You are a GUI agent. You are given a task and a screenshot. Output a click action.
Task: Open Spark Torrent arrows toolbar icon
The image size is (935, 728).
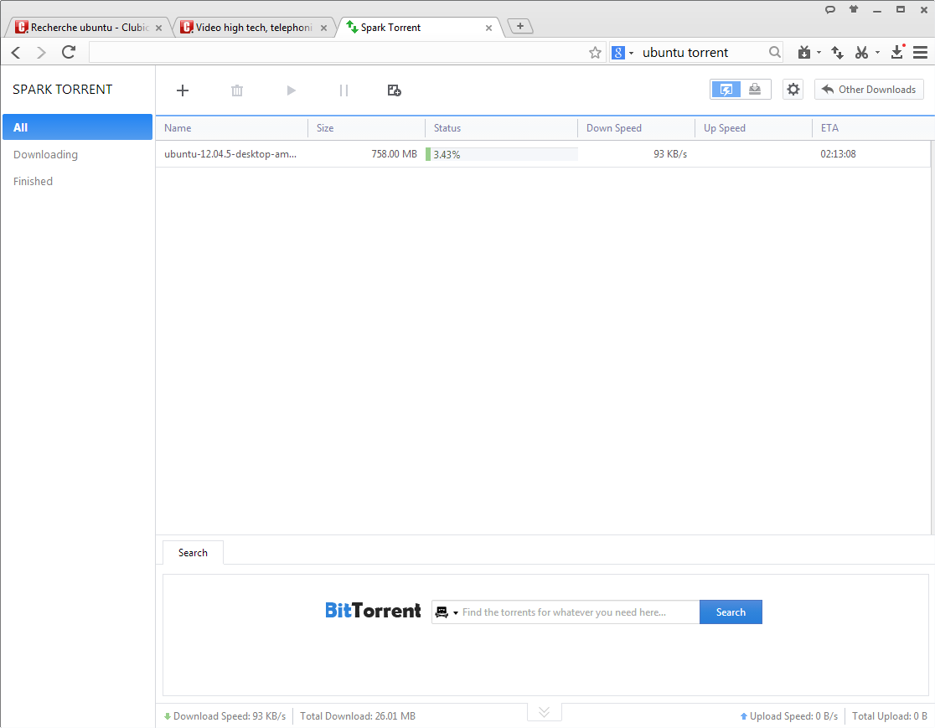837,53
